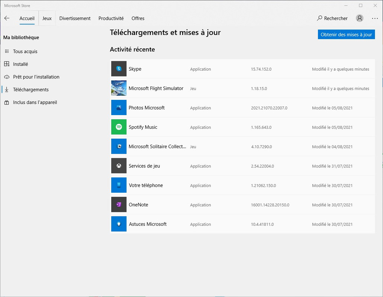383x297 pixels.
Task: Click the OneNote app icon
Action: coord(119,204)
